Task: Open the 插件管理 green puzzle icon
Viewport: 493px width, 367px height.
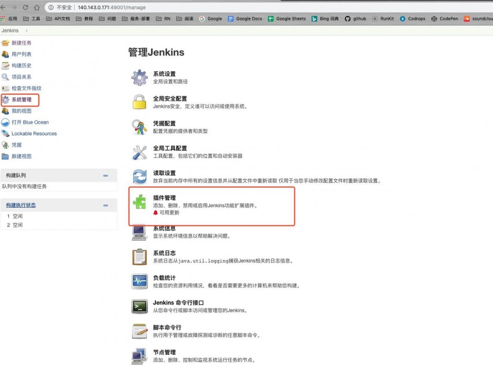Action: coord(140,202)
